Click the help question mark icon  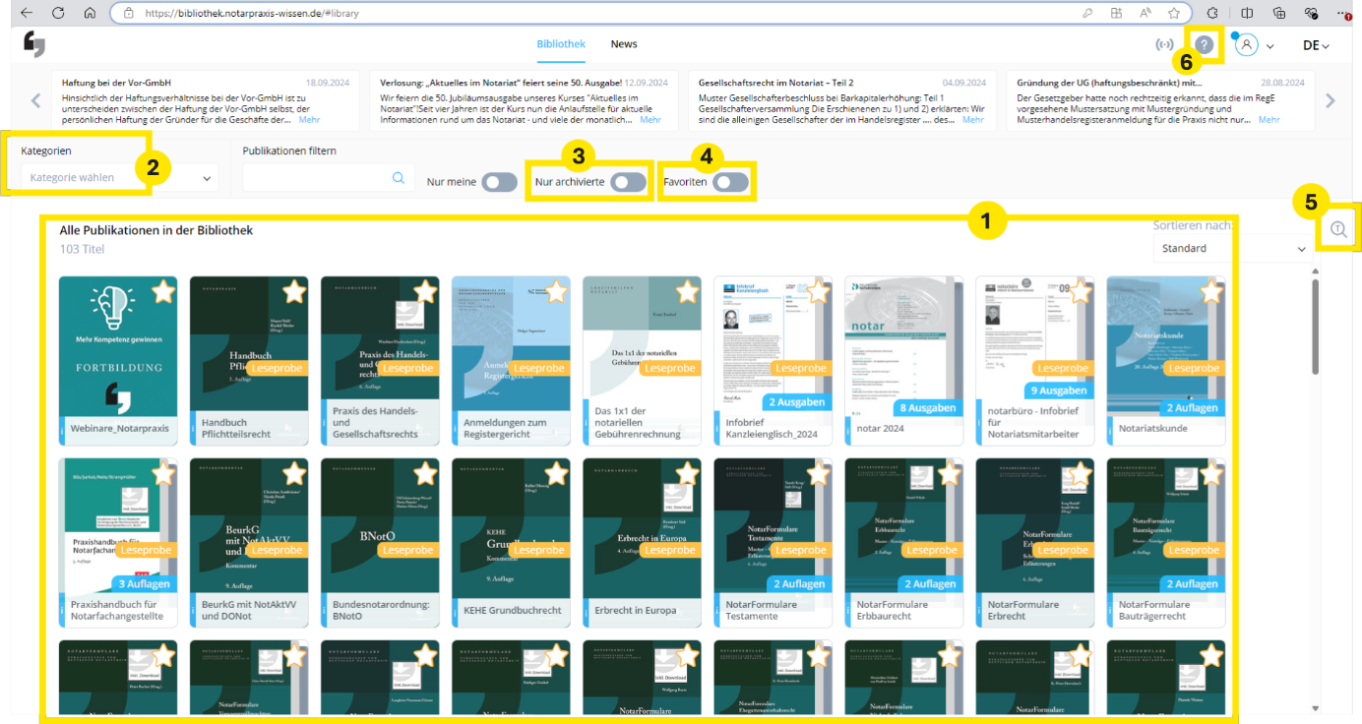tap(1205, 45)
